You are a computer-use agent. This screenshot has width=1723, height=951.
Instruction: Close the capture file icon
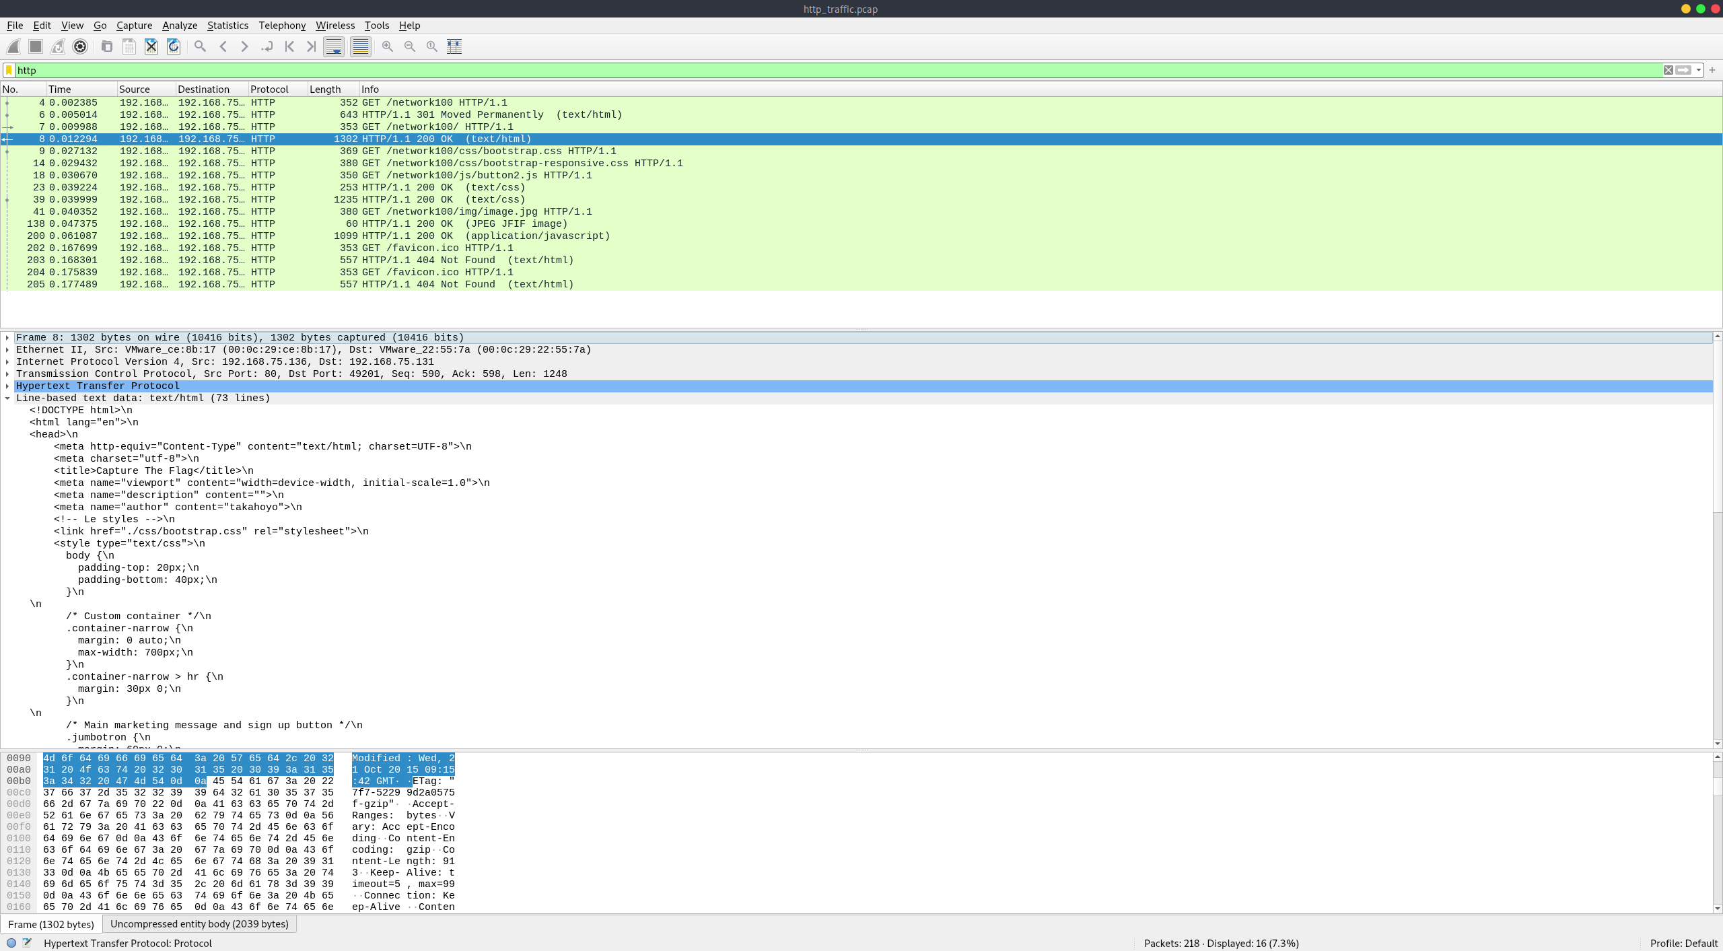coord(151,46)
